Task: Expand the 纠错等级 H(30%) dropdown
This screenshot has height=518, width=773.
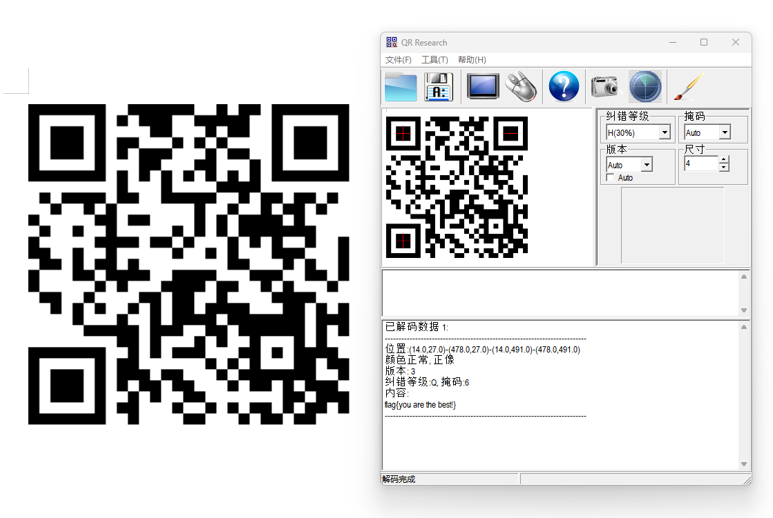Action: coord(665,132)
